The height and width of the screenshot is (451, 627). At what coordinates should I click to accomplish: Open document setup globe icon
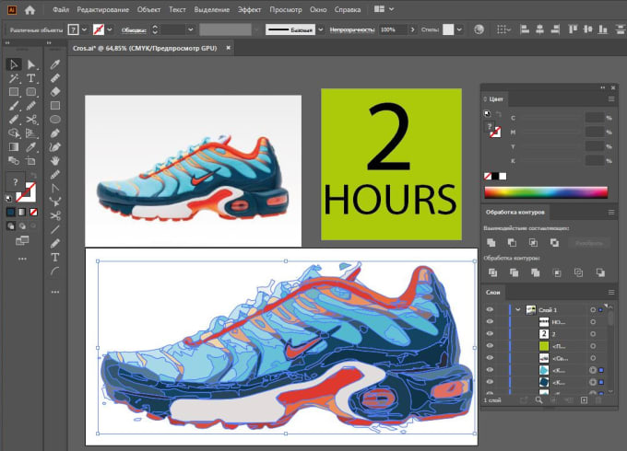pos(479,29)
